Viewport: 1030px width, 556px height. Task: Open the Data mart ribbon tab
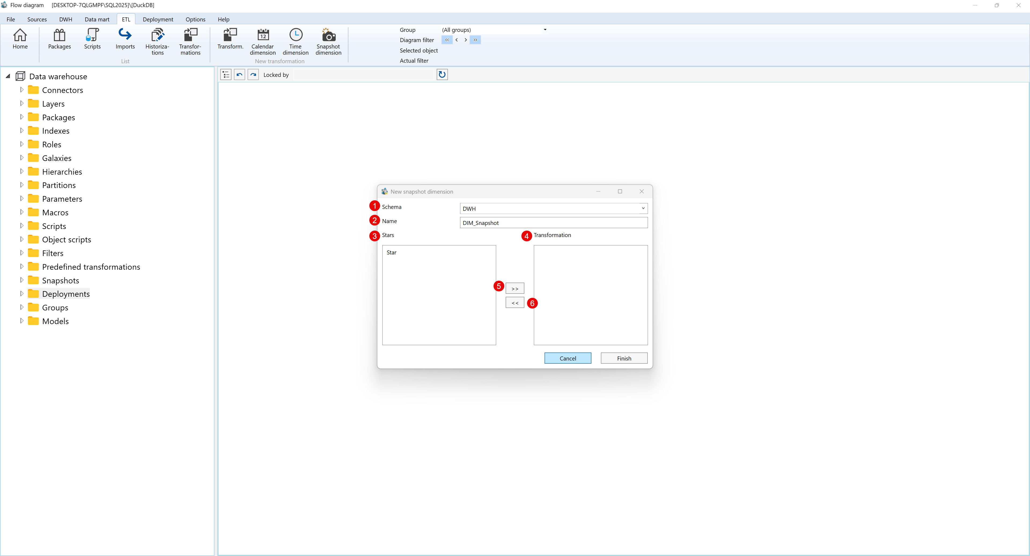pos(97,19)
